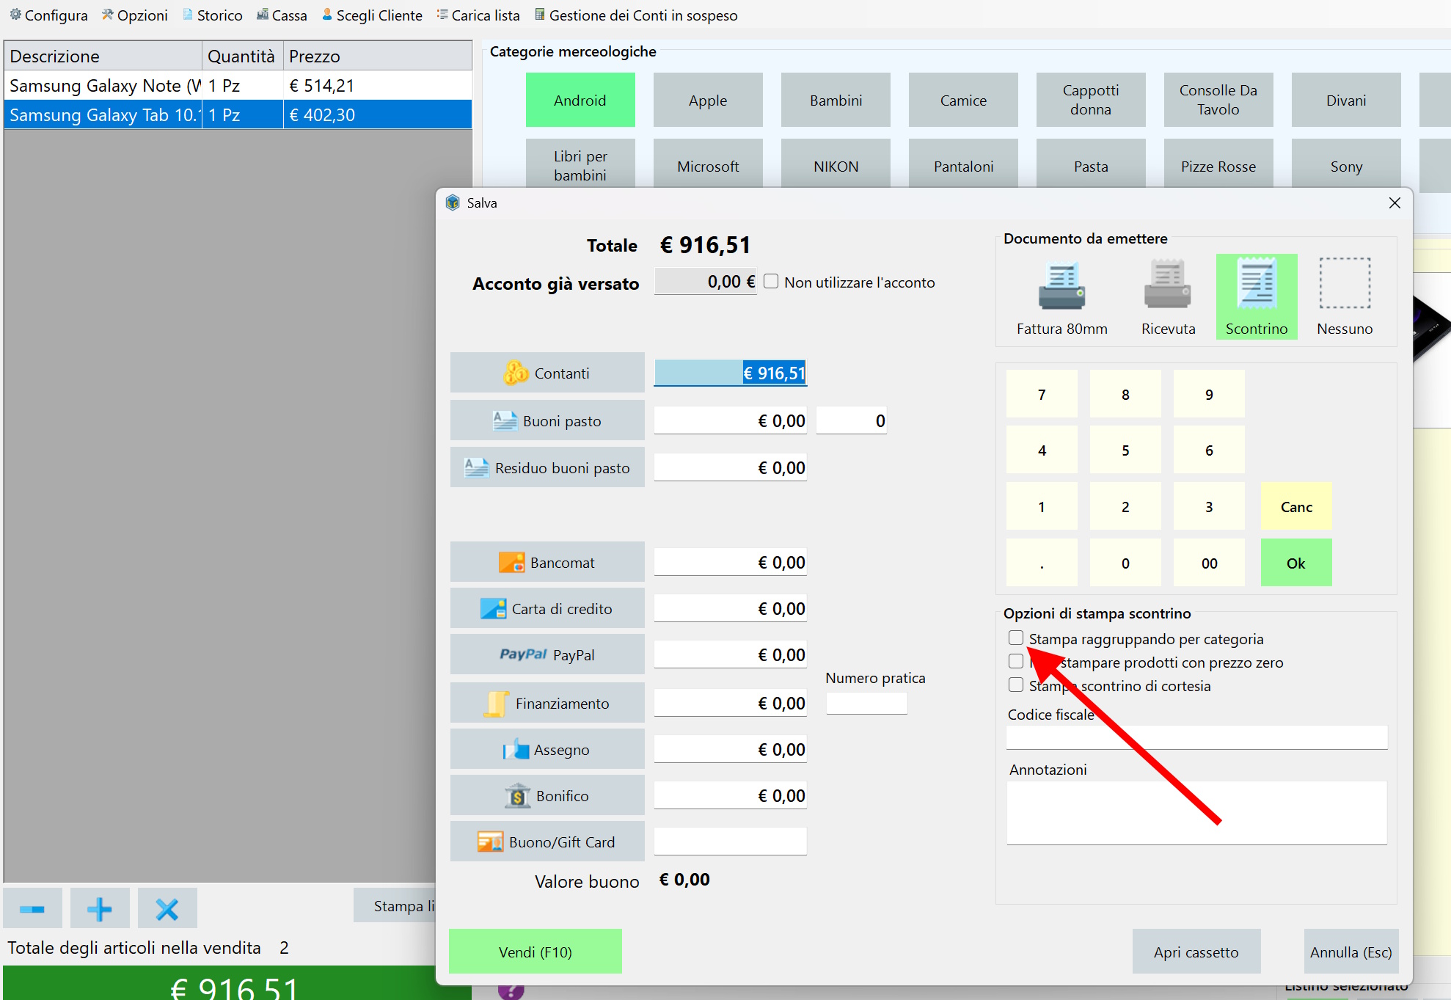Click the Buoni pasto count field
1451x1000 pixels.
click(x=852, y=421)
